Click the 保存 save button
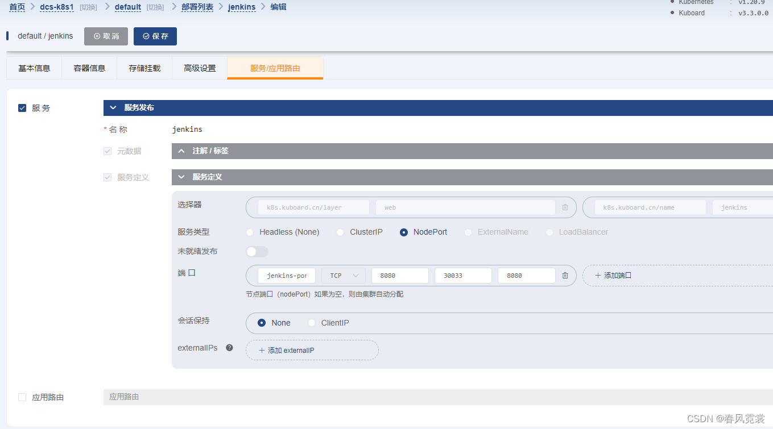The width and height of the screenshot is (773, 429). 155,36
